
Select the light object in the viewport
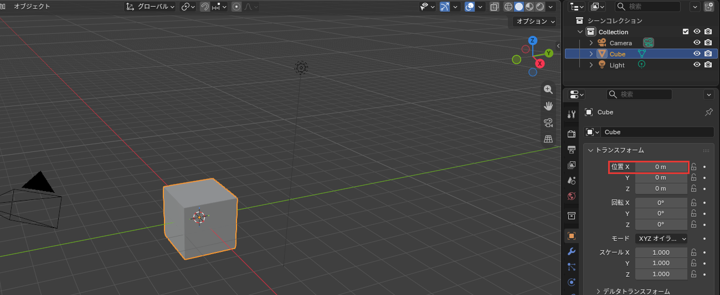tap(301, 68)
